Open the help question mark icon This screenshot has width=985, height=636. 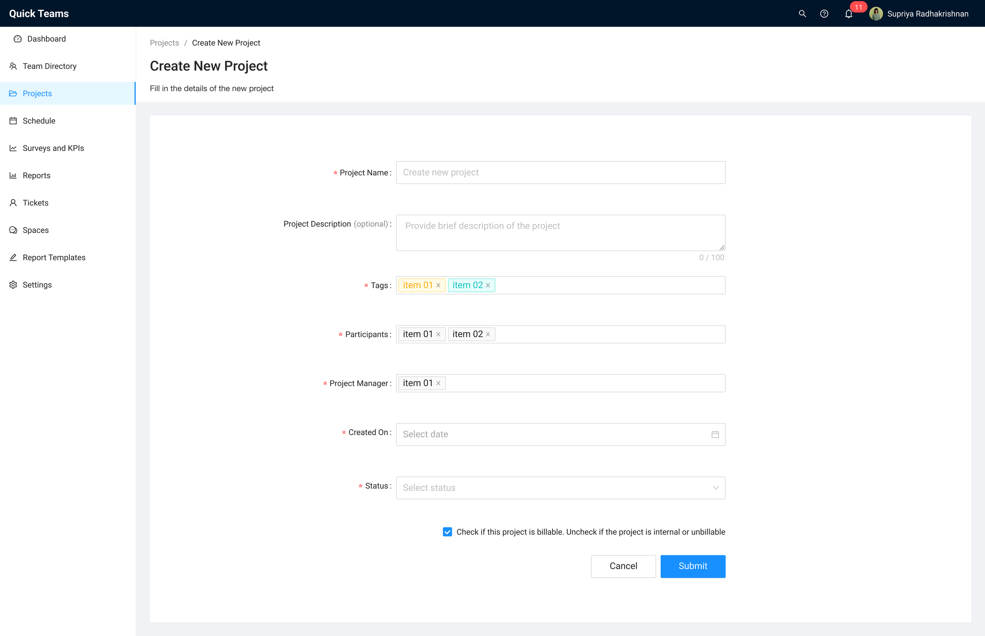824,14
